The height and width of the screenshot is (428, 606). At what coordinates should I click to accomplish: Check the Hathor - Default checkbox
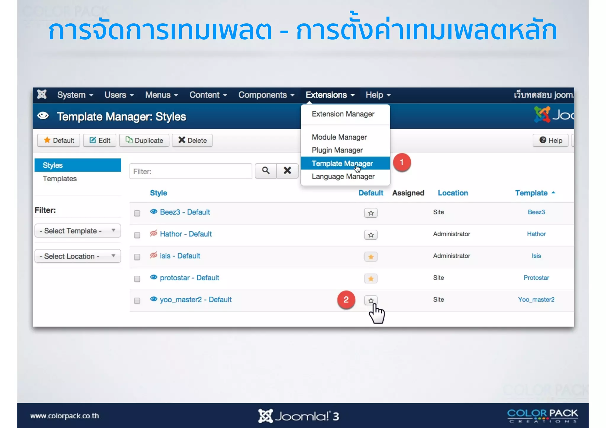coord(137,235)
